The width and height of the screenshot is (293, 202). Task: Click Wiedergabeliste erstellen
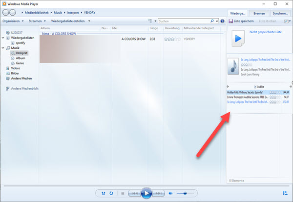coord(68,21)
